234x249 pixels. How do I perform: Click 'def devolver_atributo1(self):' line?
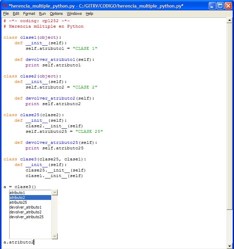[x=55, y=59]
